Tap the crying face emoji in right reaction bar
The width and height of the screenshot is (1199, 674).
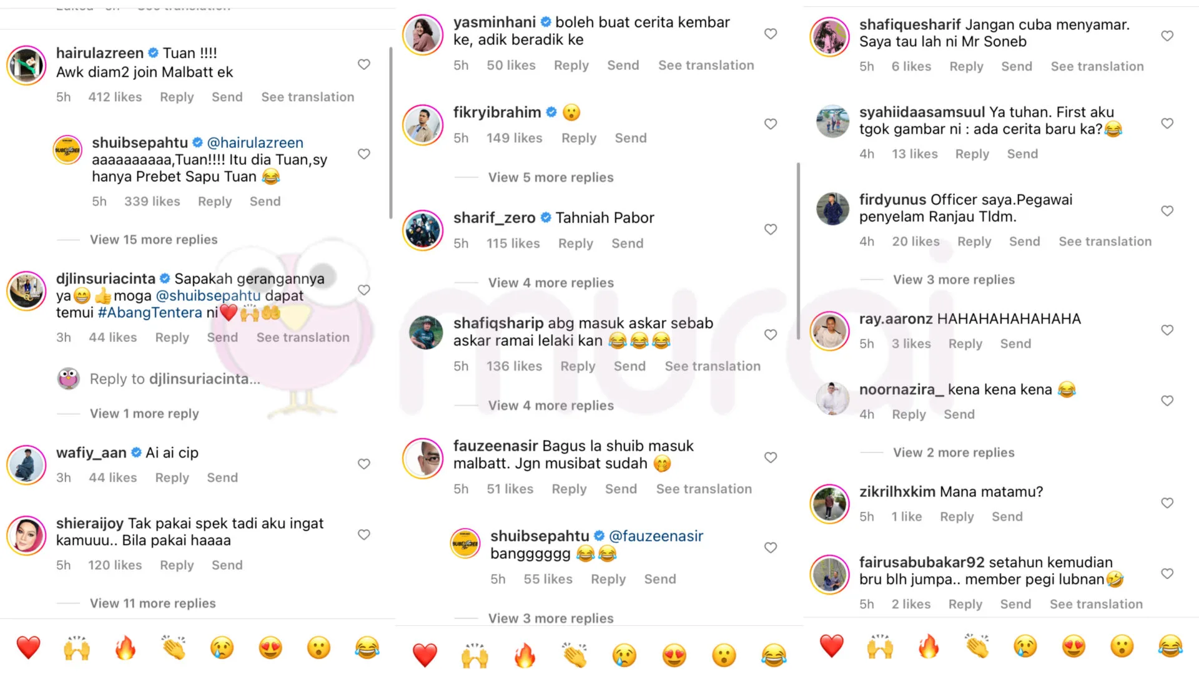coord(1025,646)
